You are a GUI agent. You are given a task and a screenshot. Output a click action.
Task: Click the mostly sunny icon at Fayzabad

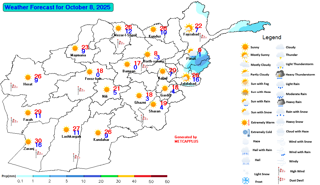(189, 28)
